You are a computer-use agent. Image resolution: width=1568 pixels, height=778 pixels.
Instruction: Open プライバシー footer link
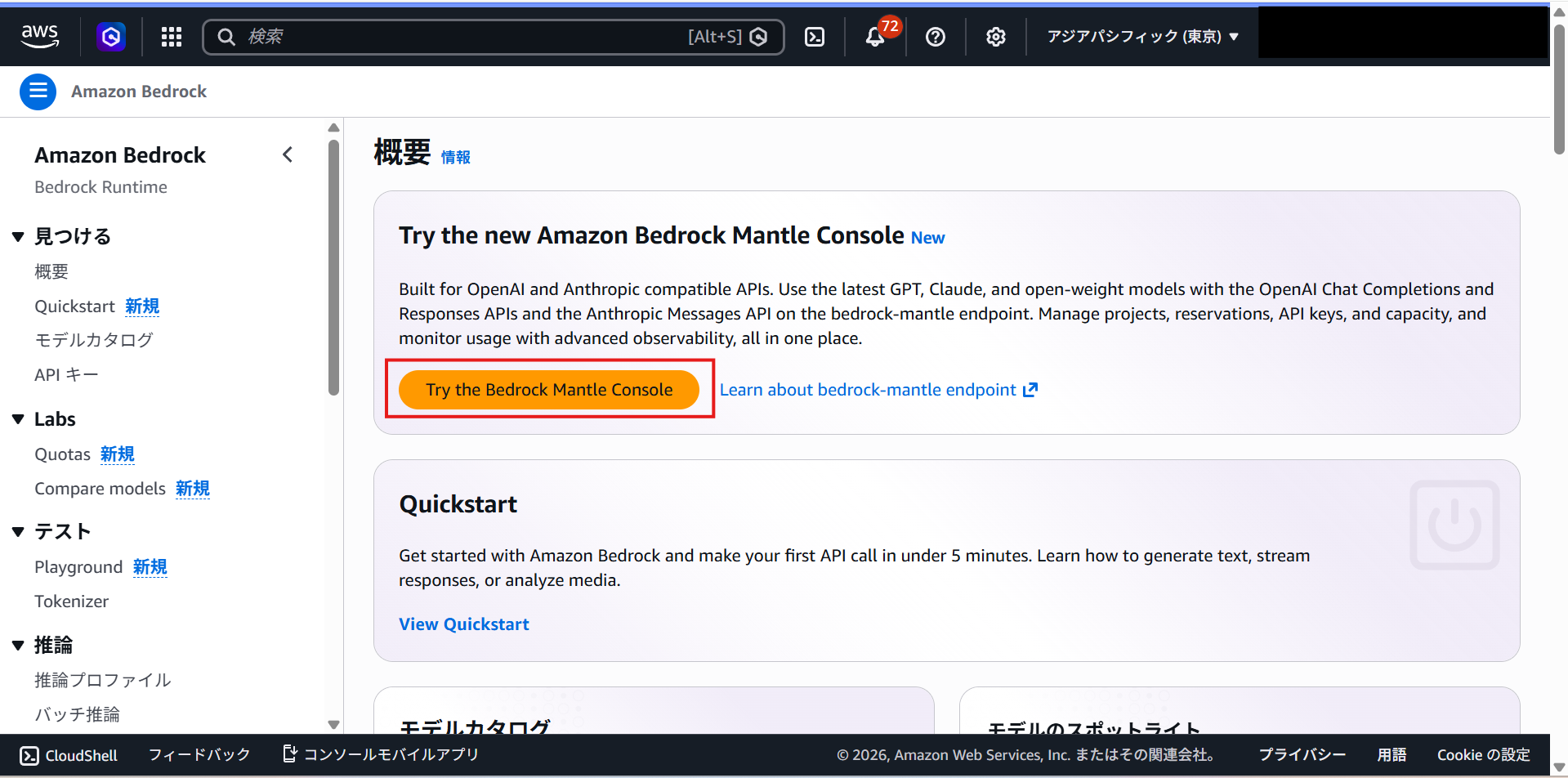[x=1302, y=755]
